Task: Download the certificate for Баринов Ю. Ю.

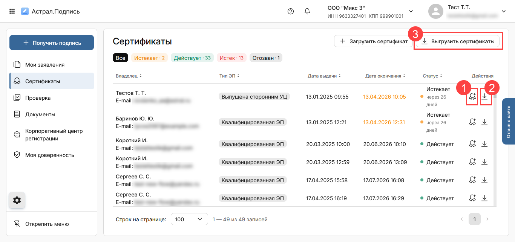Action: (x=485, y=122)
